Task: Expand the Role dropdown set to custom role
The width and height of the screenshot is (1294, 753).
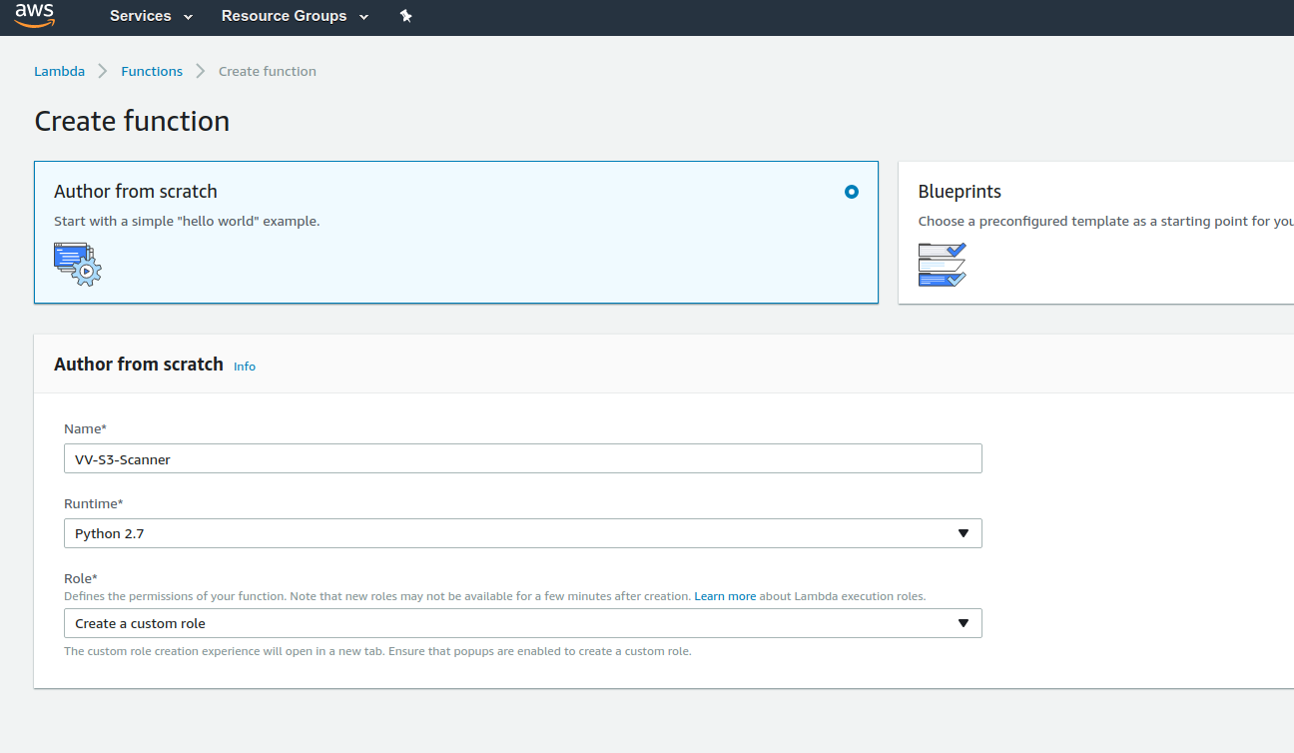Action: tap(522, 623)
